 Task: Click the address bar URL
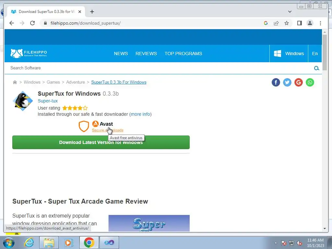85,23
